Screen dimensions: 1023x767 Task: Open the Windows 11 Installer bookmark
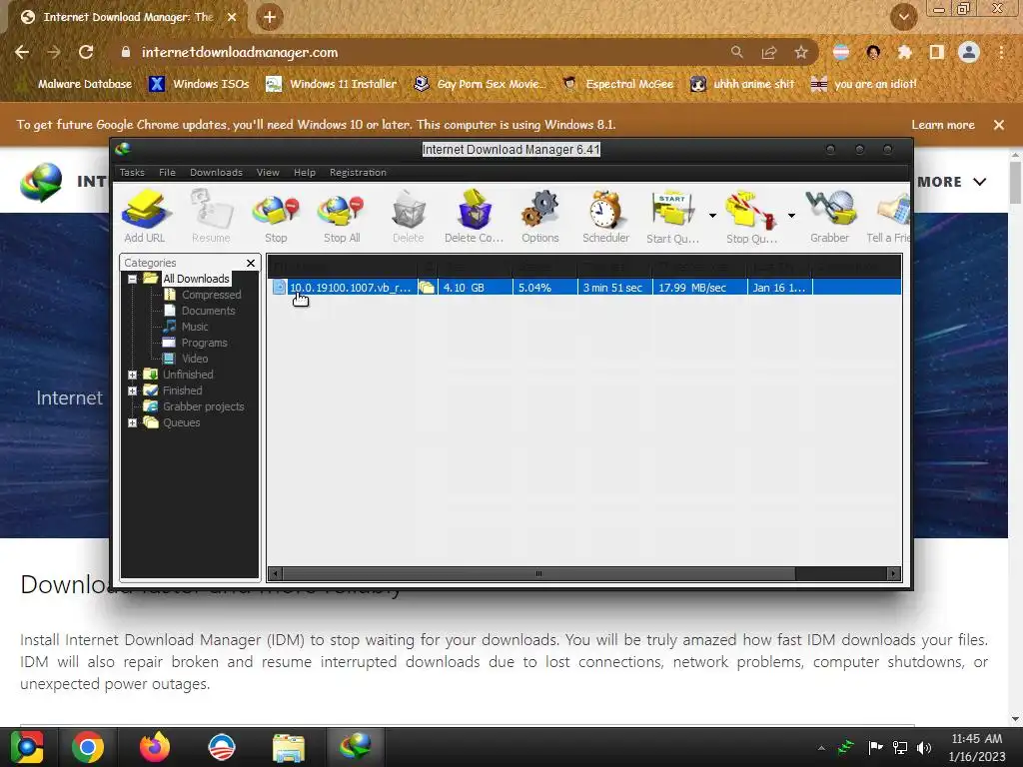pyautogui.click(x=332, y=84)
